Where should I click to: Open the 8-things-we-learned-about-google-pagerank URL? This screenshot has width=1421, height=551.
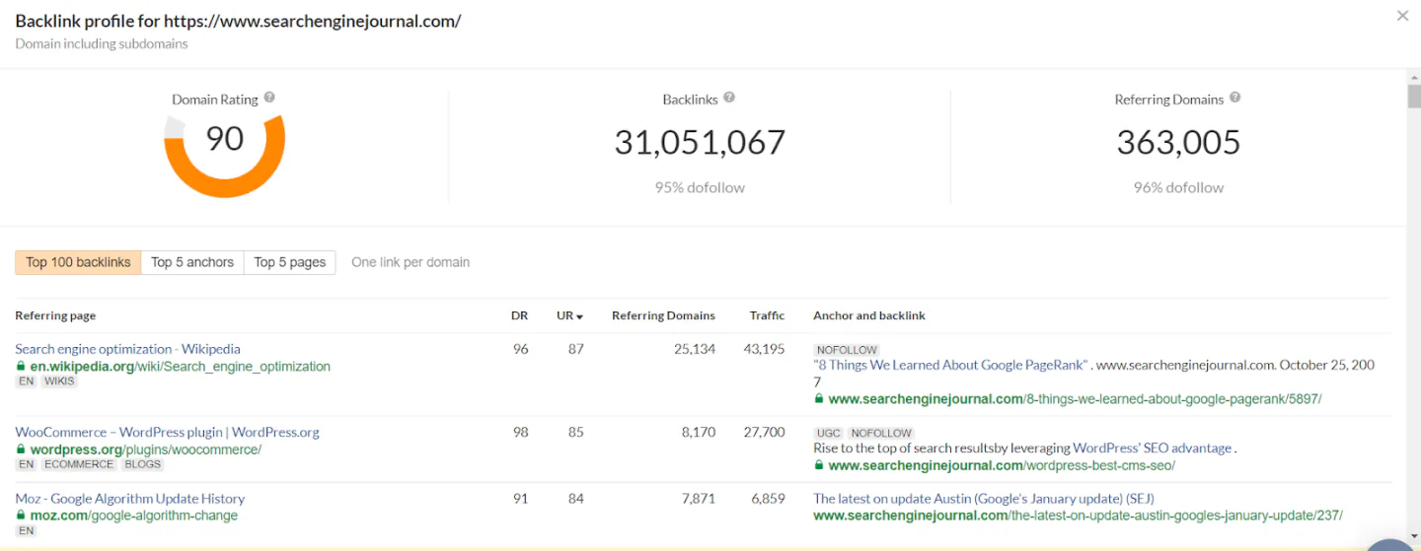(1075, 399)
